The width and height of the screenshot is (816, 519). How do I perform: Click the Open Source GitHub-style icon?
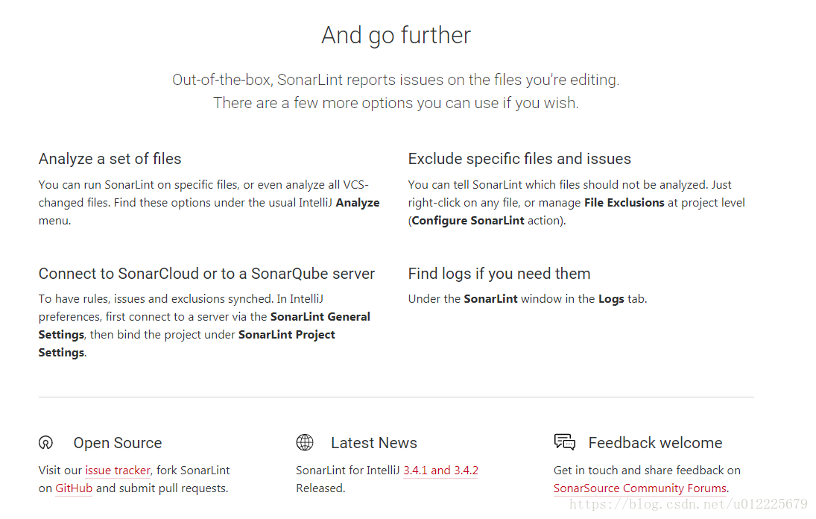(45, 442)
